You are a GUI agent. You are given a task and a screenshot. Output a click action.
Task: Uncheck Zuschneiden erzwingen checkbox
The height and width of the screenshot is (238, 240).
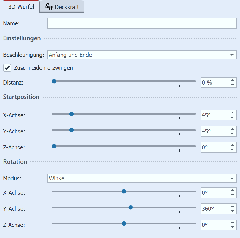[7, 68]
